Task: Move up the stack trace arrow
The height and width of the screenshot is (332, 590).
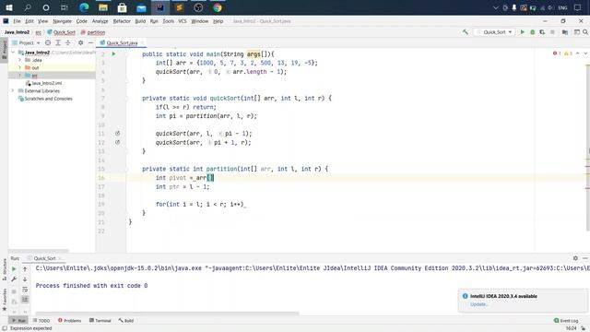Action: click(x=25, y=268)
